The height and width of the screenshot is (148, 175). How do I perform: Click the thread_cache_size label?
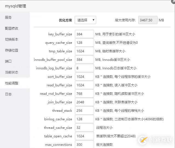pyautogui.click(x=58, y=128)
